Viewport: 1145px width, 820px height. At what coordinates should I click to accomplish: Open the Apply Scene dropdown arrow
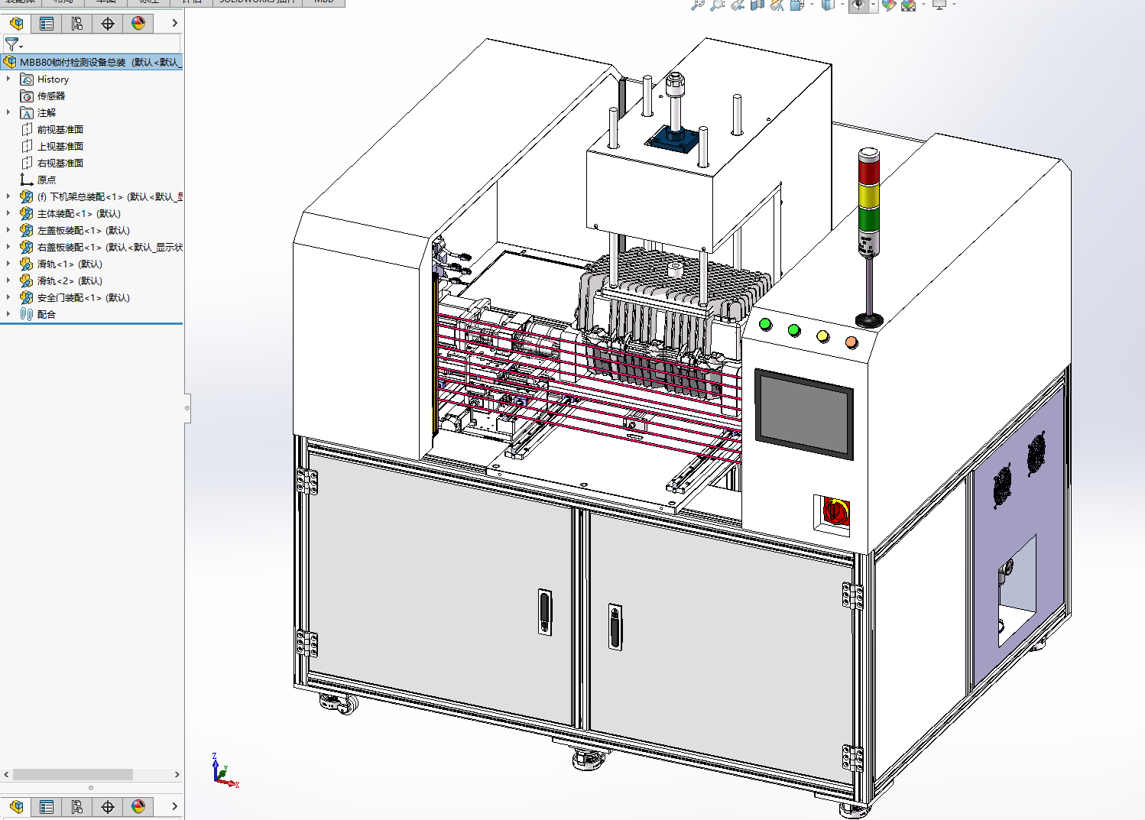point(923,4)
